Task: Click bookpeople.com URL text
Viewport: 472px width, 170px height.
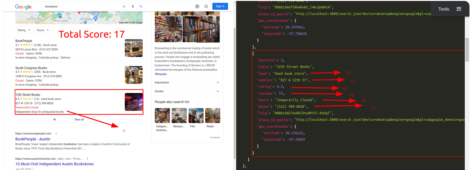Action: tap(33, 134)
